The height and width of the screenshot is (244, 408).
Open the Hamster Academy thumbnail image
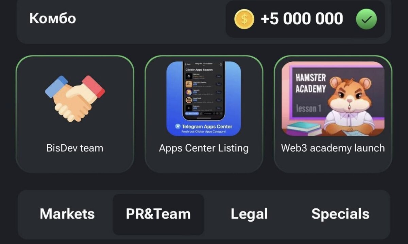(x=333, y=99)
